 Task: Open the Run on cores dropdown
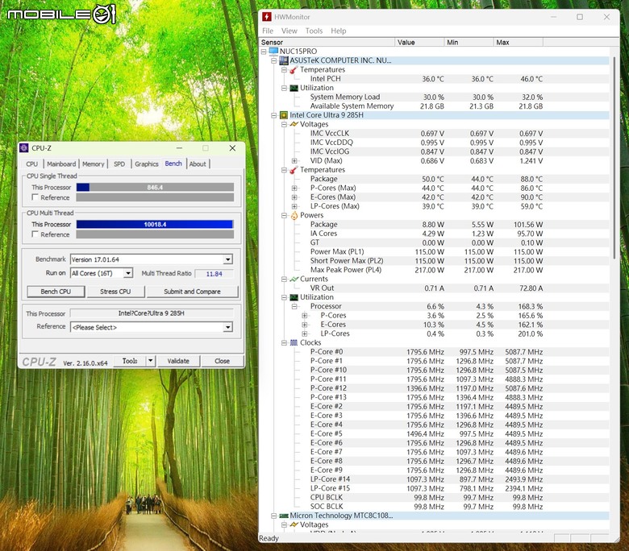click(x=128, y=273)
